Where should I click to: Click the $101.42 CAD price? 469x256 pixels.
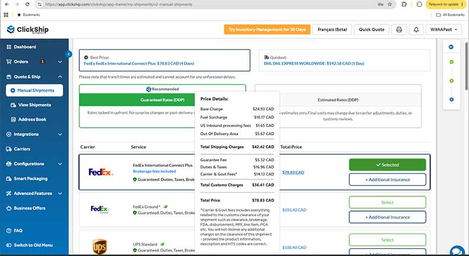click(294, 210)
